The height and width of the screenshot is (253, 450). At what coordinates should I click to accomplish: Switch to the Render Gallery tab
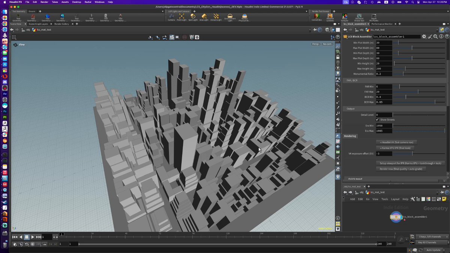[62, 24]
